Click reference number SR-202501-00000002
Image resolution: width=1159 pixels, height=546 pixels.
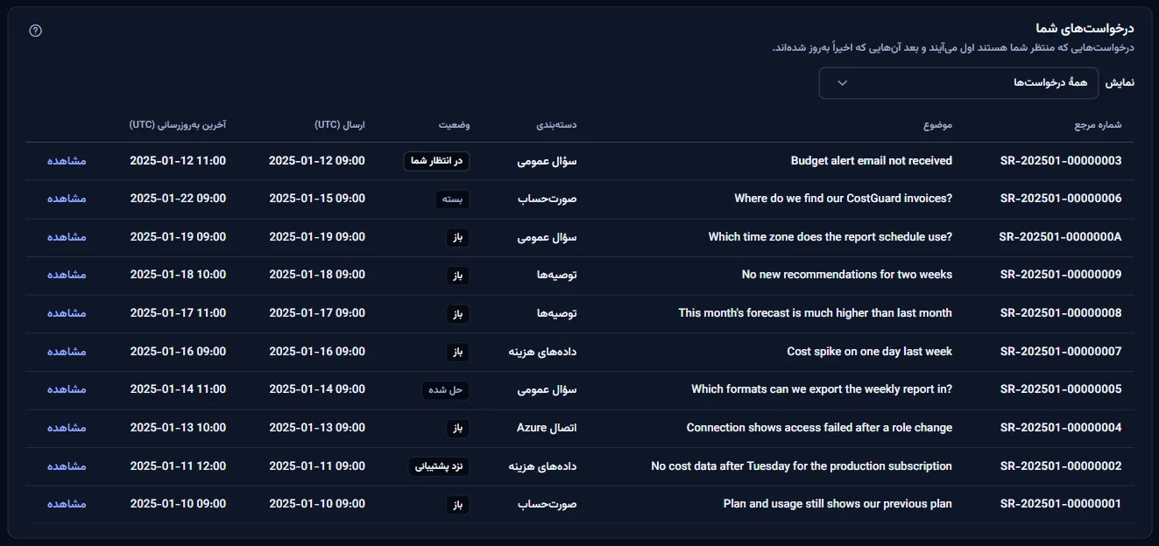coord(1060,466)
